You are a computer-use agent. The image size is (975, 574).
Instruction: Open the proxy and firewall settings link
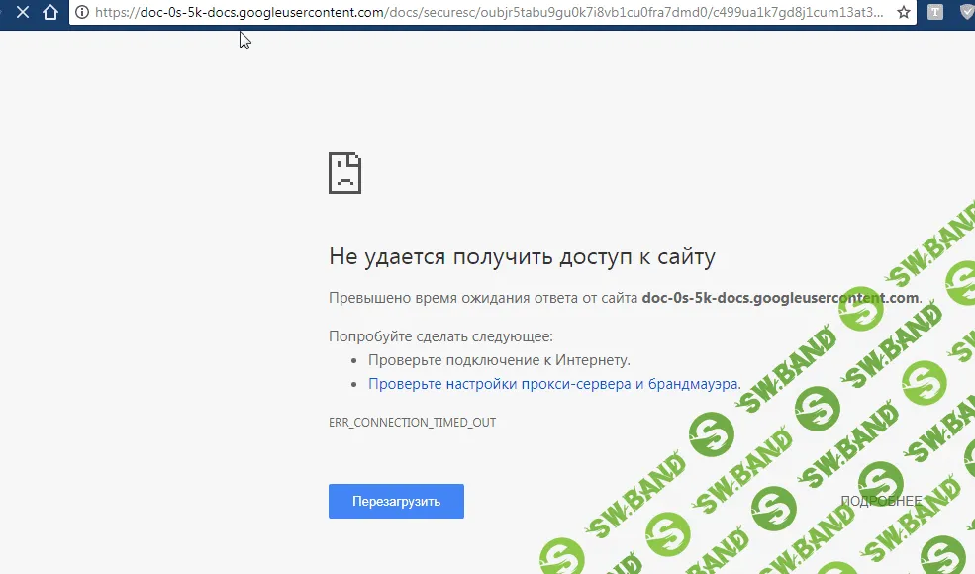(x=554, y=383)
